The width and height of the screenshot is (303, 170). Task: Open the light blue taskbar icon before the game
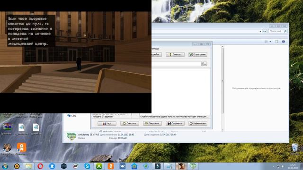(169, 166)
